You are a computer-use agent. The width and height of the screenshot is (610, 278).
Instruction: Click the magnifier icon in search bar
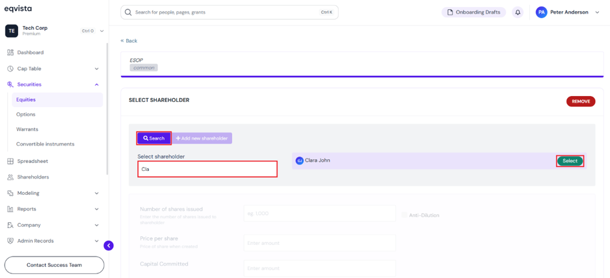click(x=128, y=12)
